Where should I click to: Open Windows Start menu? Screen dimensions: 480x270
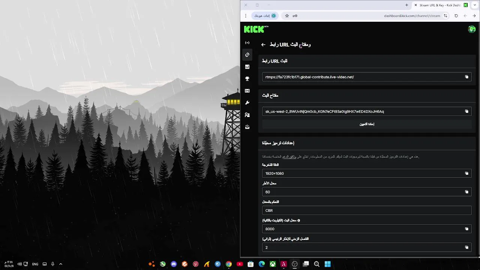(x=327, y=264)
